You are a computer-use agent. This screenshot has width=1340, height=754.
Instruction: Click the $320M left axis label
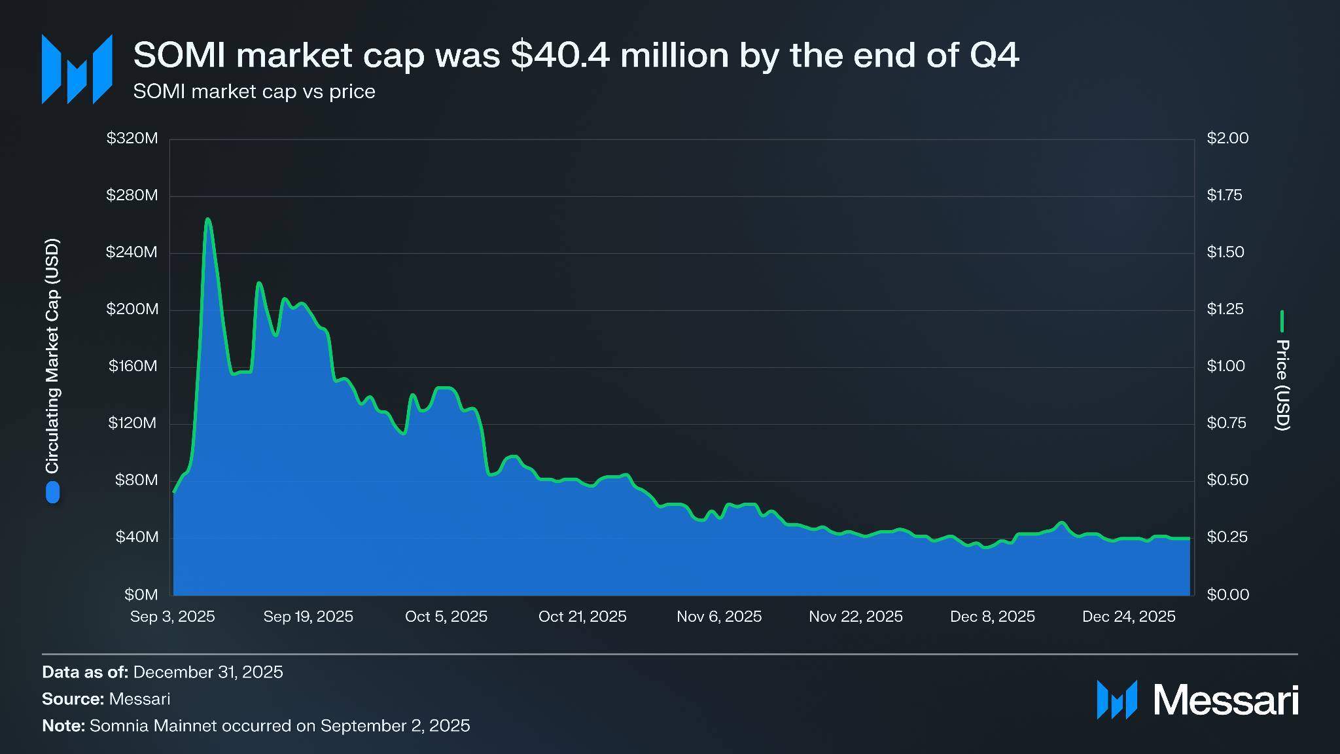tap(132, 138)
